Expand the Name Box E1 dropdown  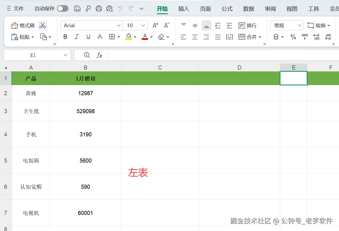pos(65,55)
